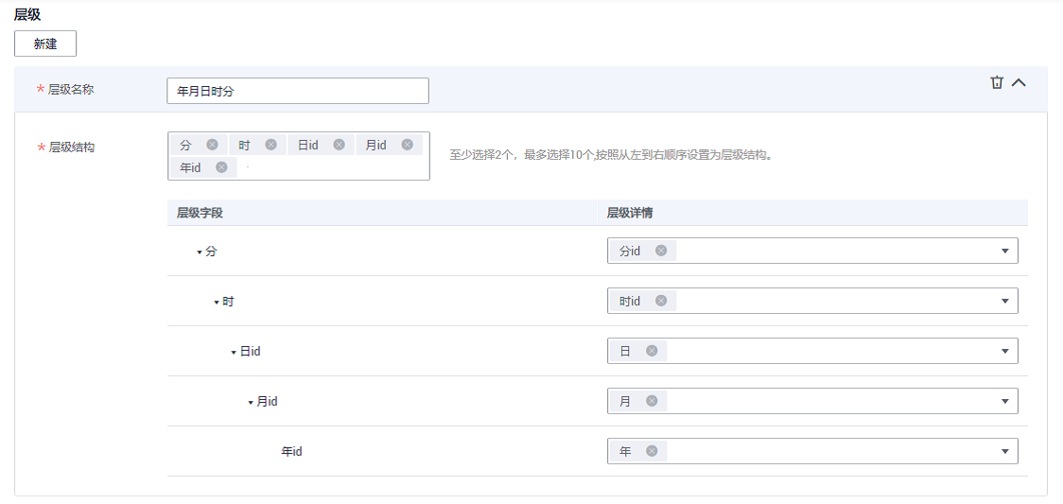Remove the 年id tag from 层级结构
The height and width of the screenshot is (504, 1063).
(221, 167)
